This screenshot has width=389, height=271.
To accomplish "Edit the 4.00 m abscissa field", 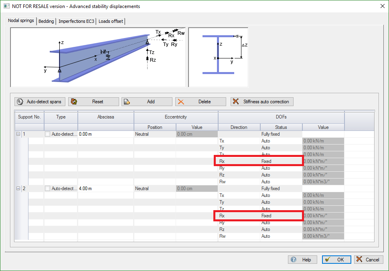I will click(105, 189).
